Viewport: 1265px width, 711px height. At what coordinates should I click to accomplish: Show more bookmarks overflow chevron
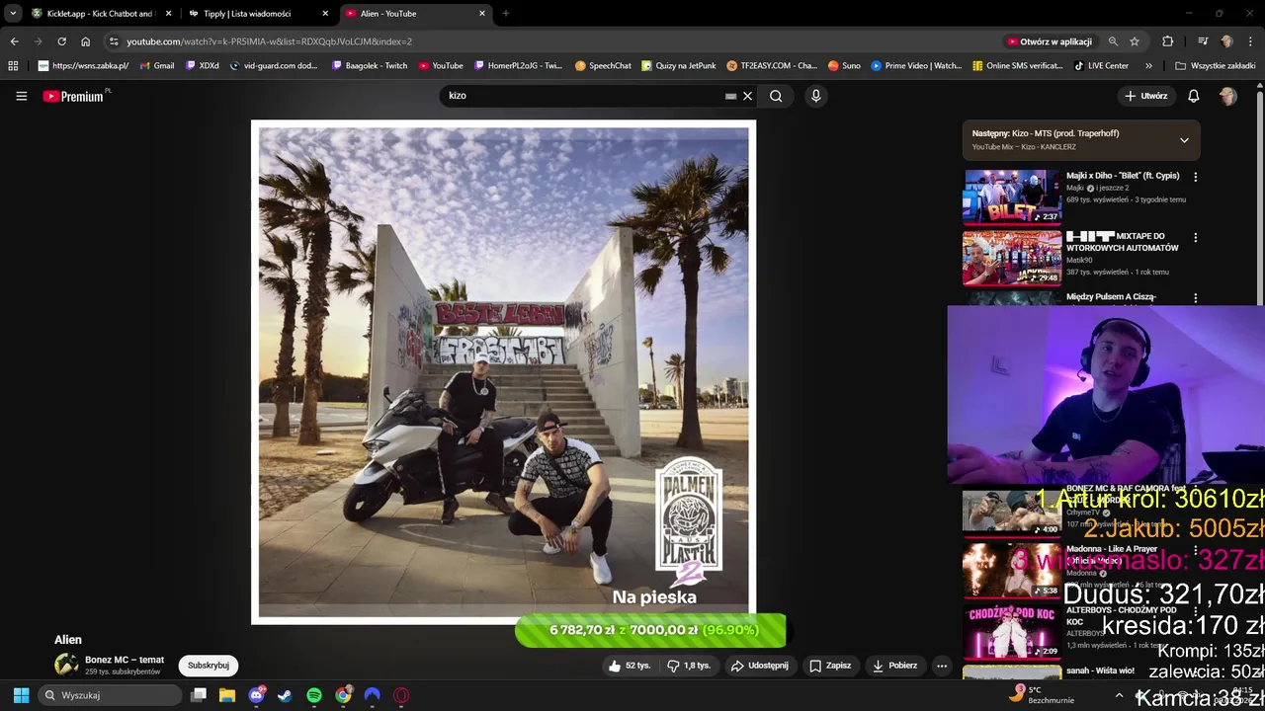pos(1148,65)
